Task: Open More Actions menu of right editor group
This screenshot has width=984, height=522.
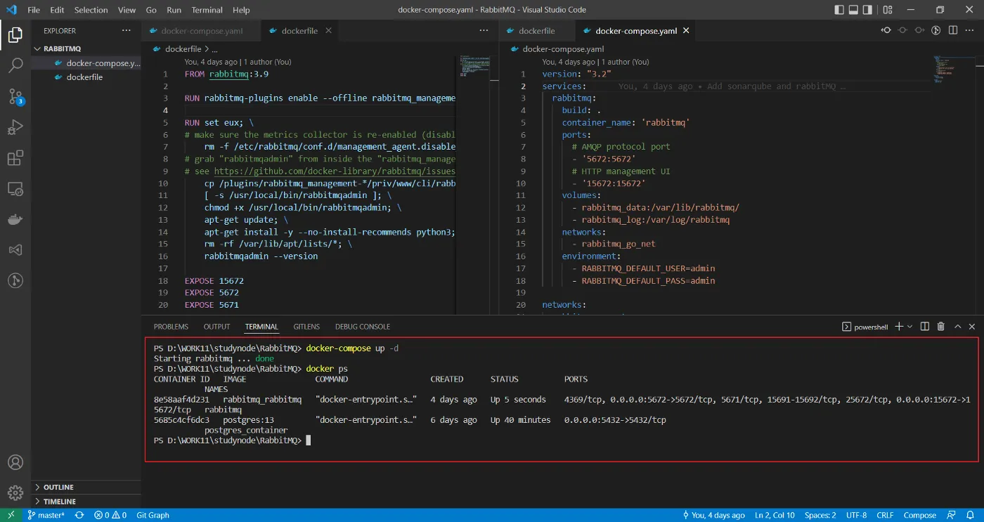Action: (x=970, y=30)
